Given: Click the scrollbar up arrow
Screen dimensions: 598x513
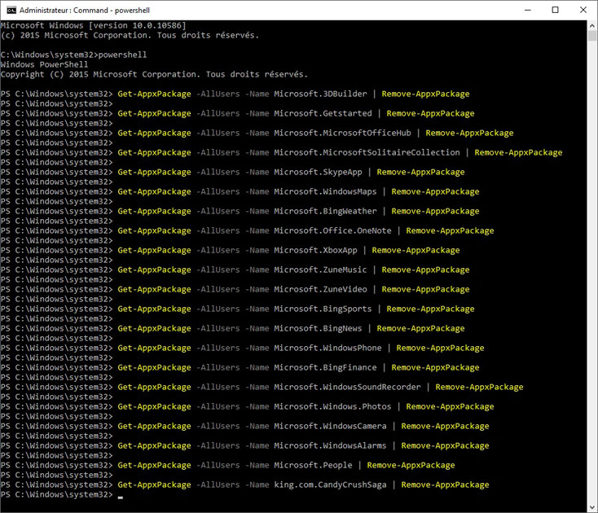Looking at the screenshot, I should (592, 25).
